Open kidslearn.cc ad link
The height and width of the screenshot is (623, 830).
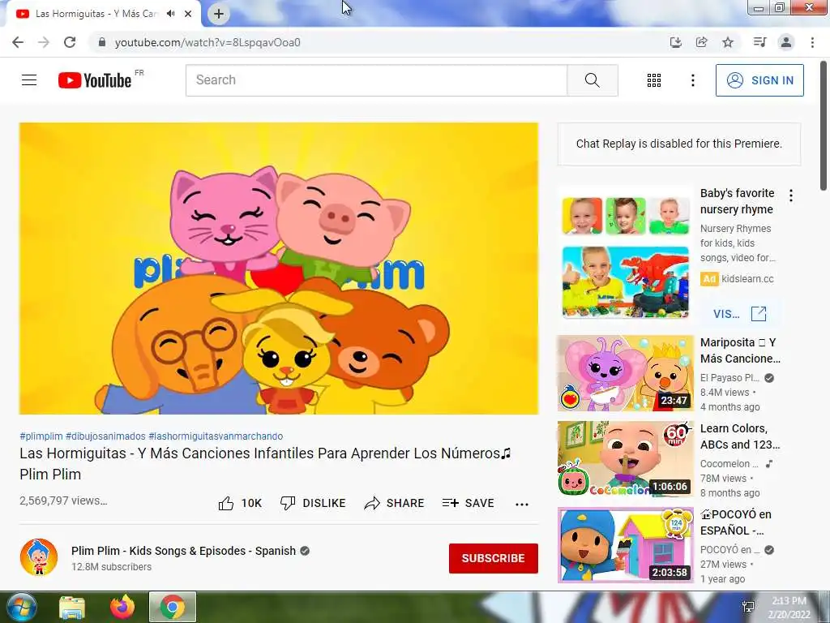click(747, 279)
